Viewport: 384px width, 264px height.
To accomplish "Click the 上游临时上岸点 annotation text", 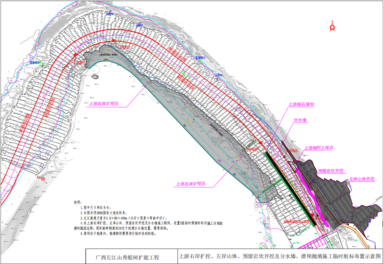I will coord(319,148).
